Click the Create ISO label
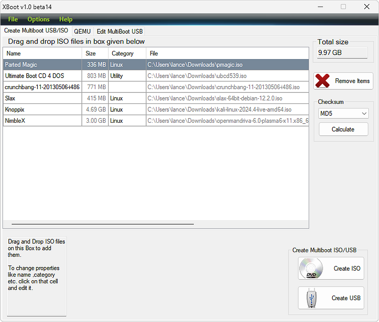 pos(347,268)
